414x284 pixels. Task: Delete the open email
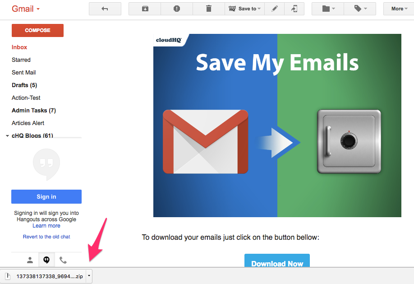tap(208, 9)
